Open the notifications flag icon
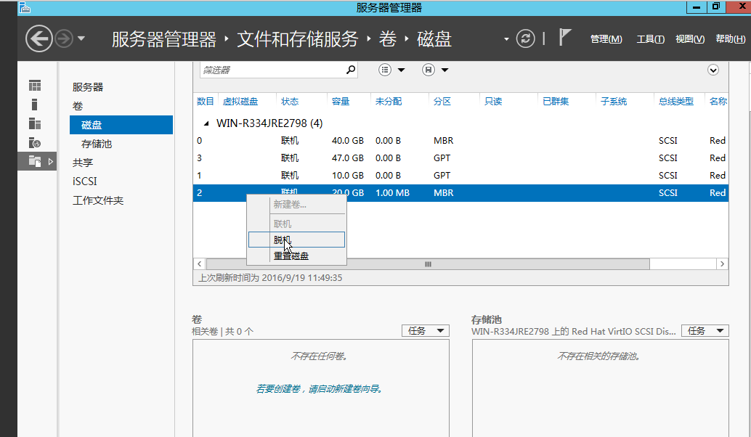This screenshot has height=437, width=751. coord(566,37)
